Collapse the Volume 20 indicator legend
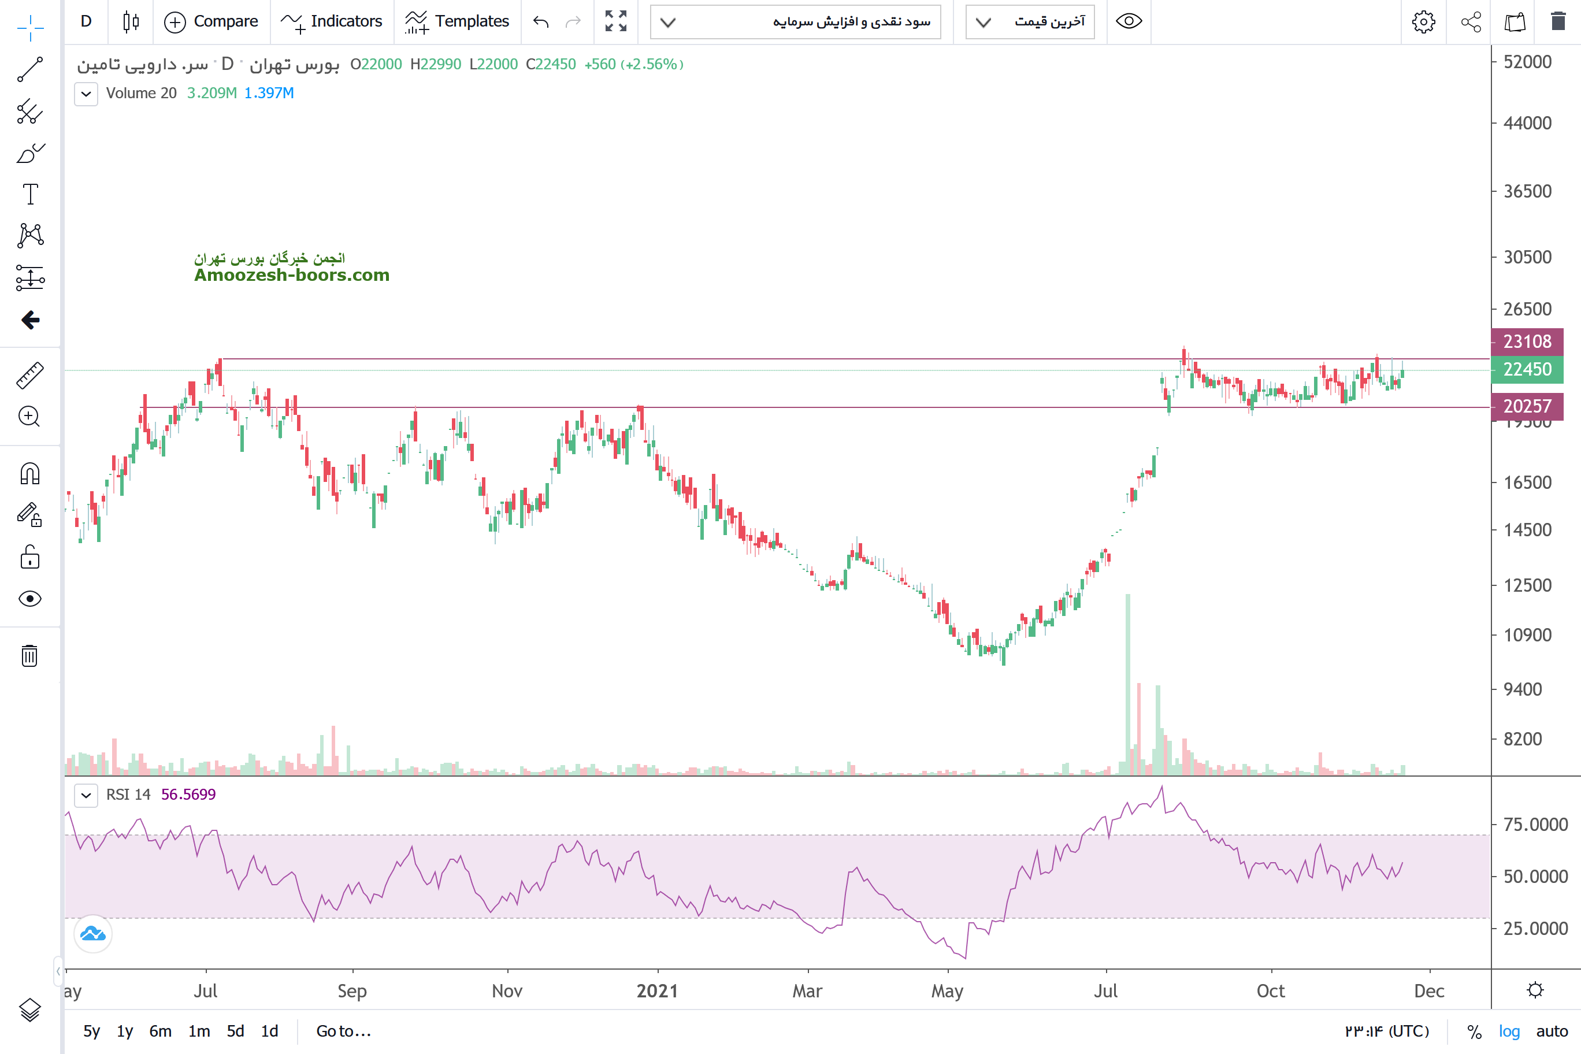1581x1054 pixels. point(86,94)
